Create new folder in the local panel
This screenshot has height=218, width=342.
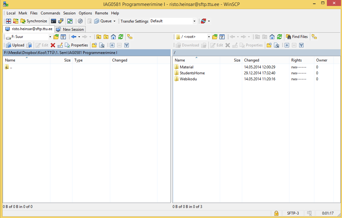pos(94,45)
